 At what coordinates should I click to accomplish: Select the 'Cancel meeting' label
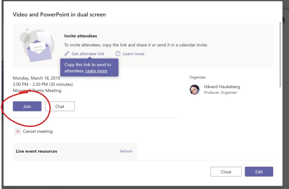38,132
